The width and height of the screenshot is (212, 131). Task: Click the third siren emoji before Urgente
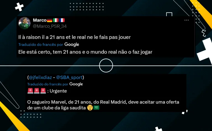tap(43, 91)
